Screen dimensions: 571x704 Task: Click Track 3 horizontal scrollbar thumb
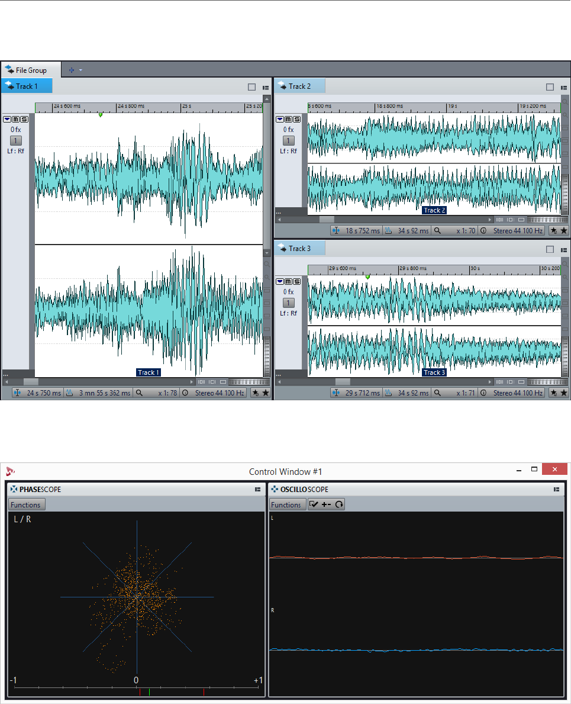pos(343,382)
